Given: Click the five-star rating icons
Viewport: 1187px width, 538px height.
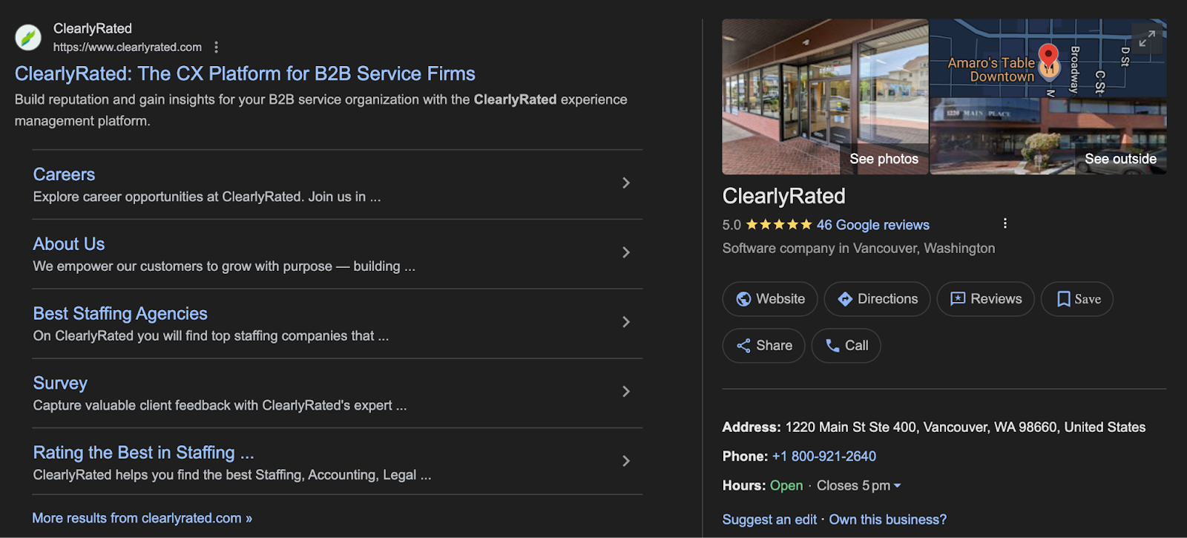Looking at the screenshot, I should pos(778,224).
